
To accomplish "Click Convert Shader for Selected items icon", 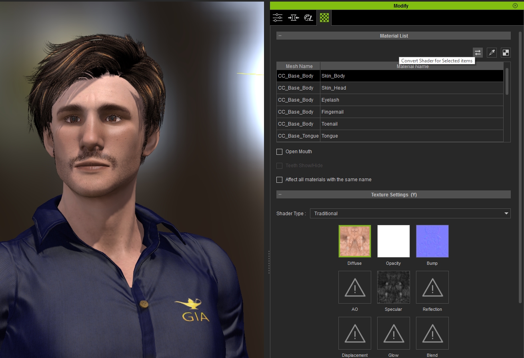I will 478,52.
